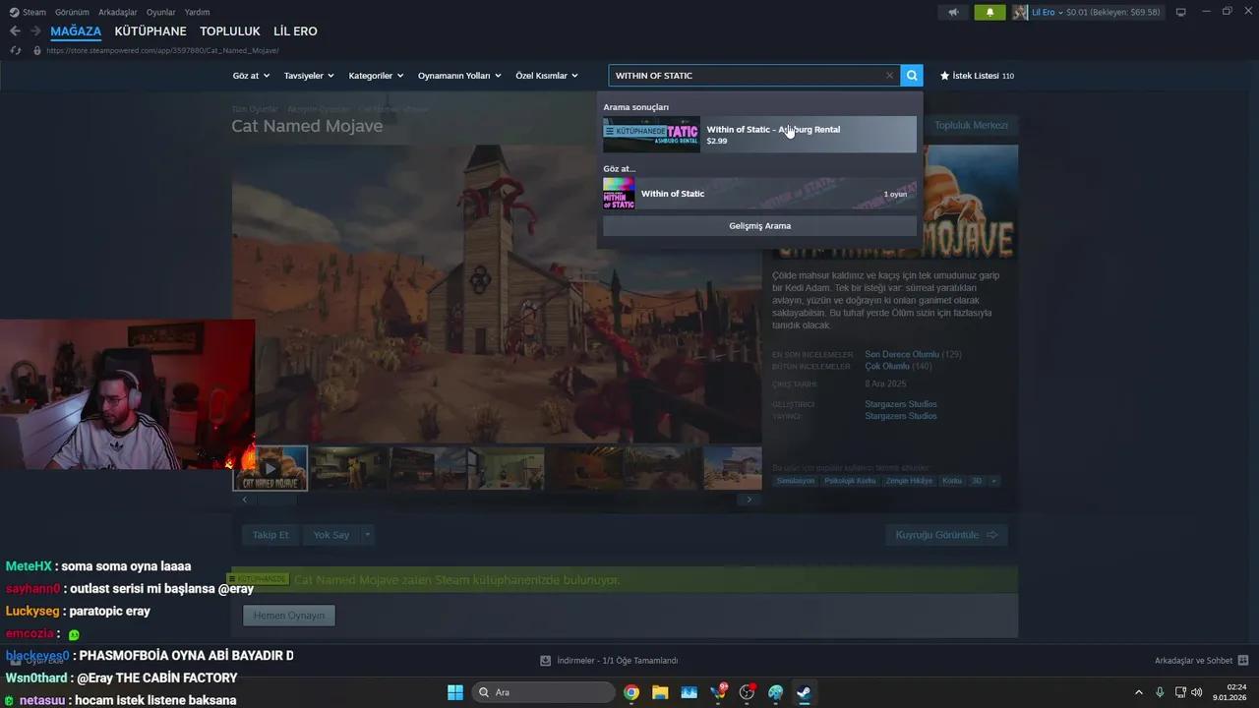Screen dimensions: 1259x708
Task: Open File Explorer from taskbar
Action: (660, 692)
